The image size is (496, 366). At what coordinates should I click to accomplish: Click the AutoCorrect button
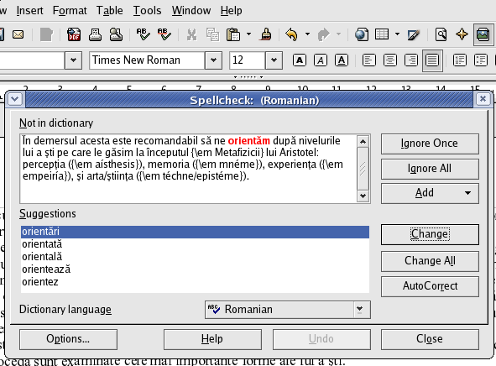430,286
